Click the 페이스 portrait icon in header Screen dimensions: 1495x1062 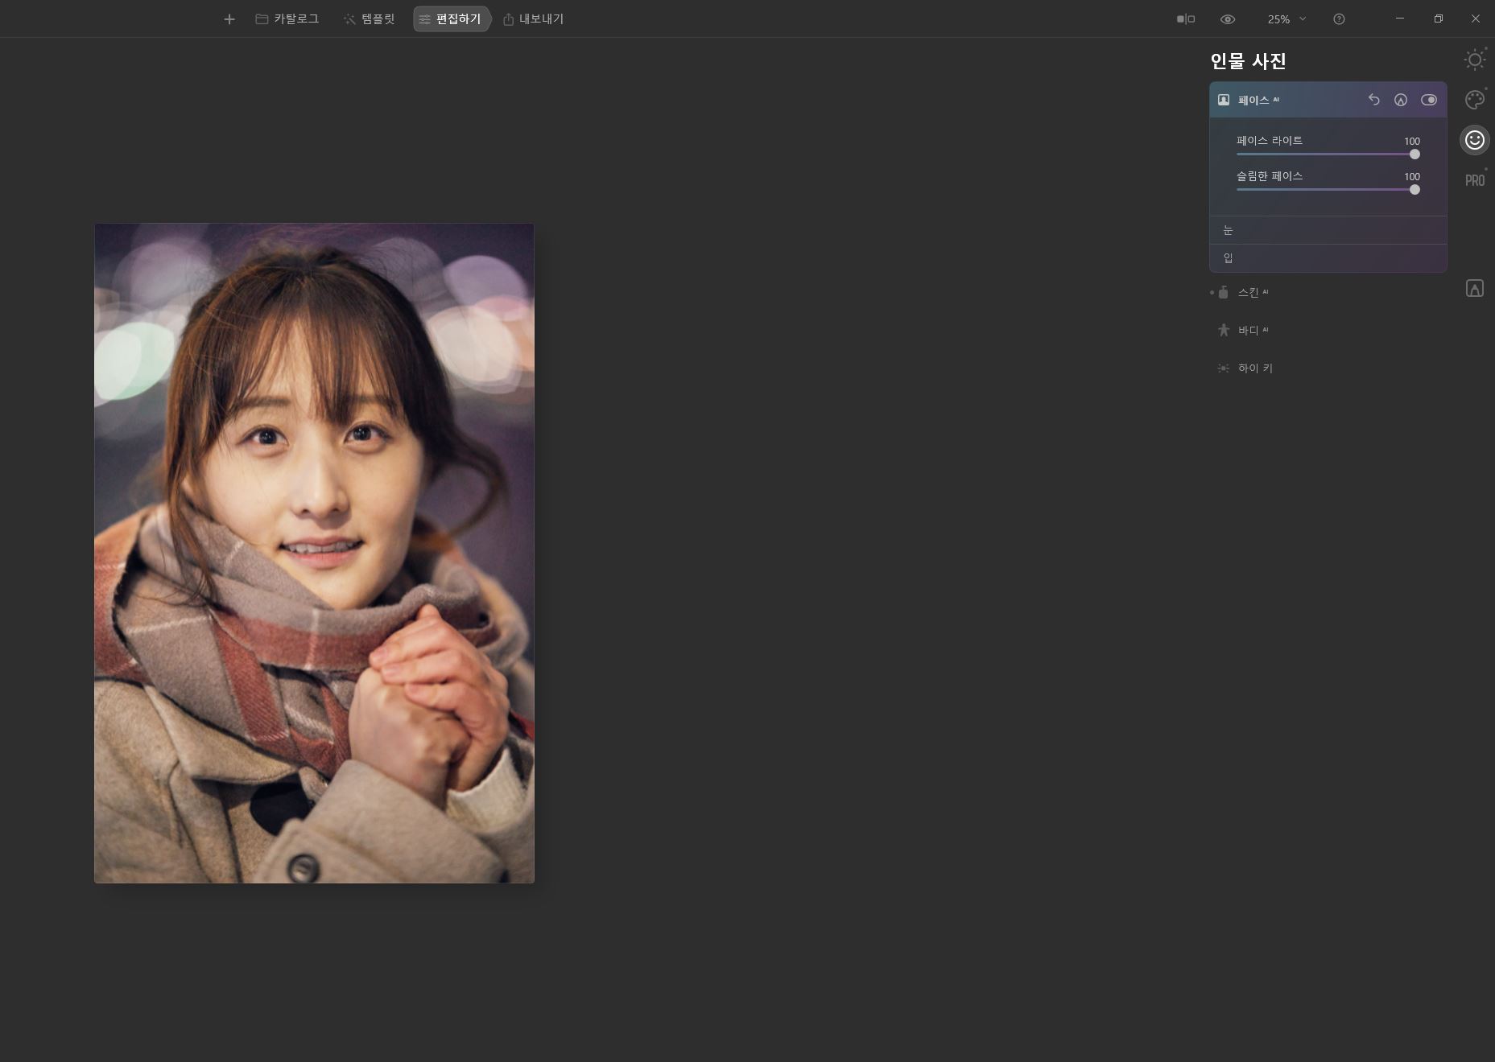(1224, 100)
